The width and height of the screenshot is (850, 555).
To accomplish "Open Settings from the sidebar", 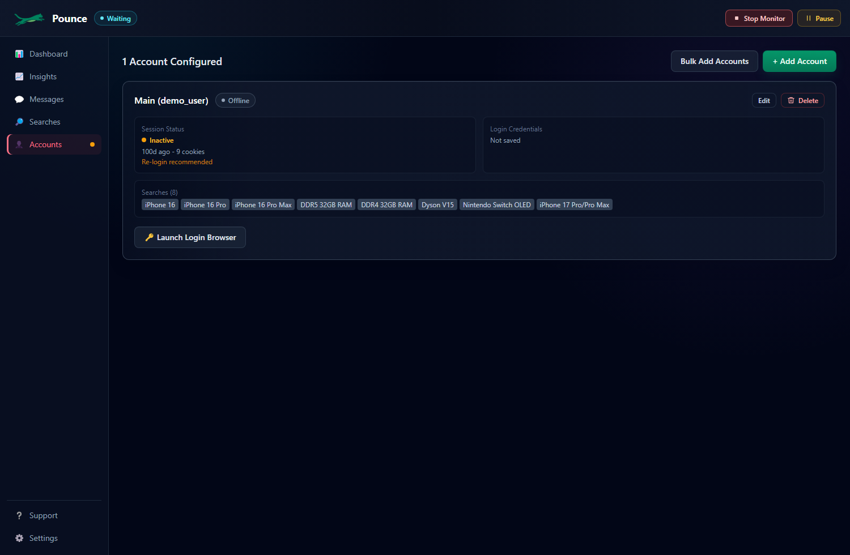I will (x=54, y=538).
